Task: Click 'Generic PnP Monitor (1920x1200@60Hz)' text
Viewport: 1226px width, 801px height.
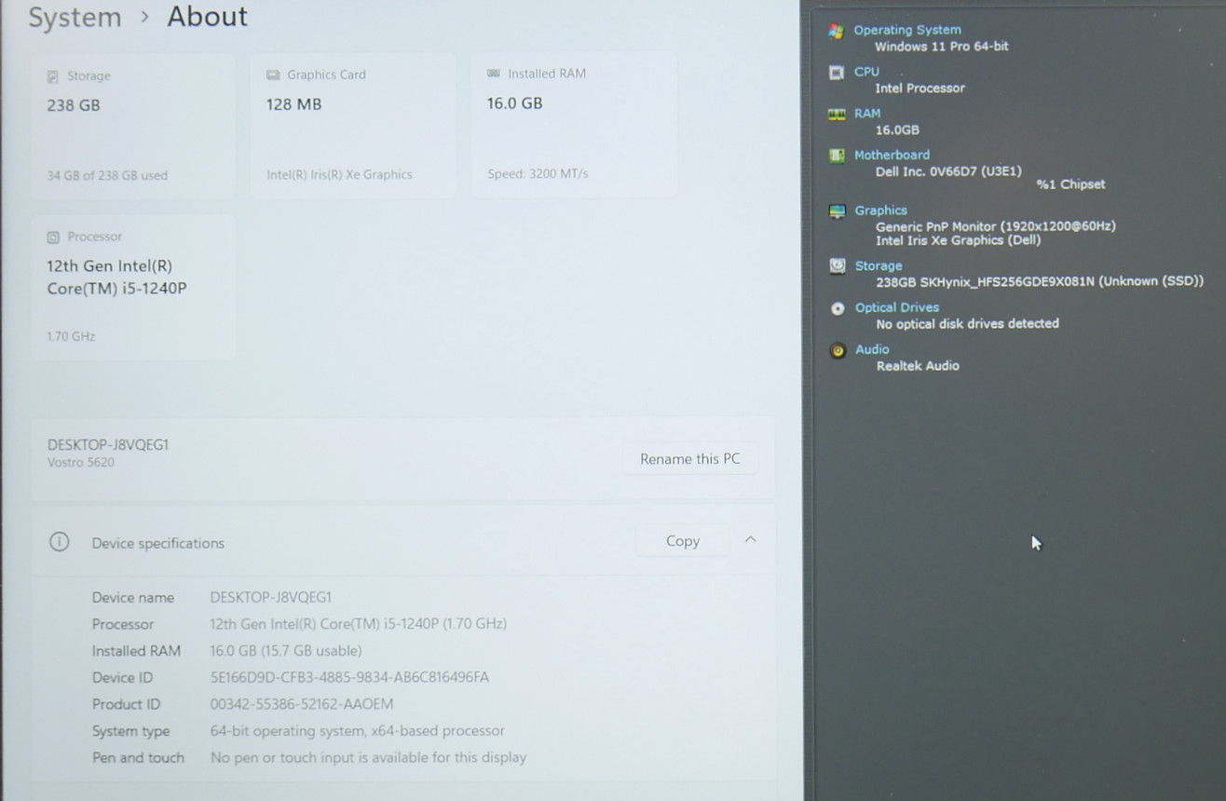Action: [x=996, y=226]
